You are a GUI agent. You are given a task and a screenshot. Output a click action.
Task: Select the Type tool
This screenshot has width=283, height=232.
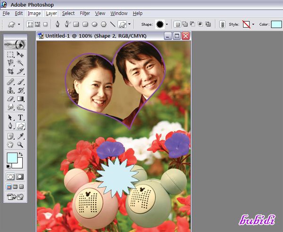click(x=20, y=117)
